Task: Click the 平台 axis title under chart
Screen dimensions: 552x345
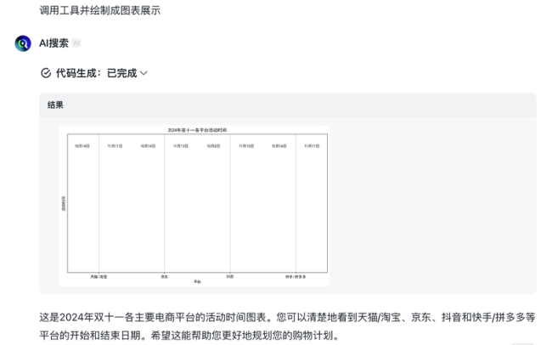Action: [x=197, y=281]
